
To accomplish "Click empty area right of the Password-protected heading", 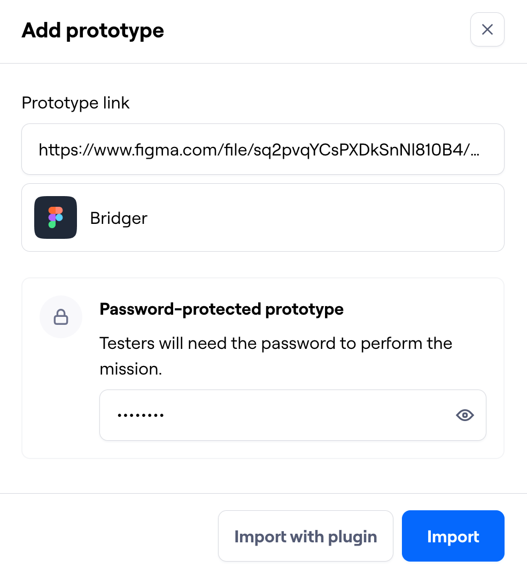I will click(x=422, y=309).
